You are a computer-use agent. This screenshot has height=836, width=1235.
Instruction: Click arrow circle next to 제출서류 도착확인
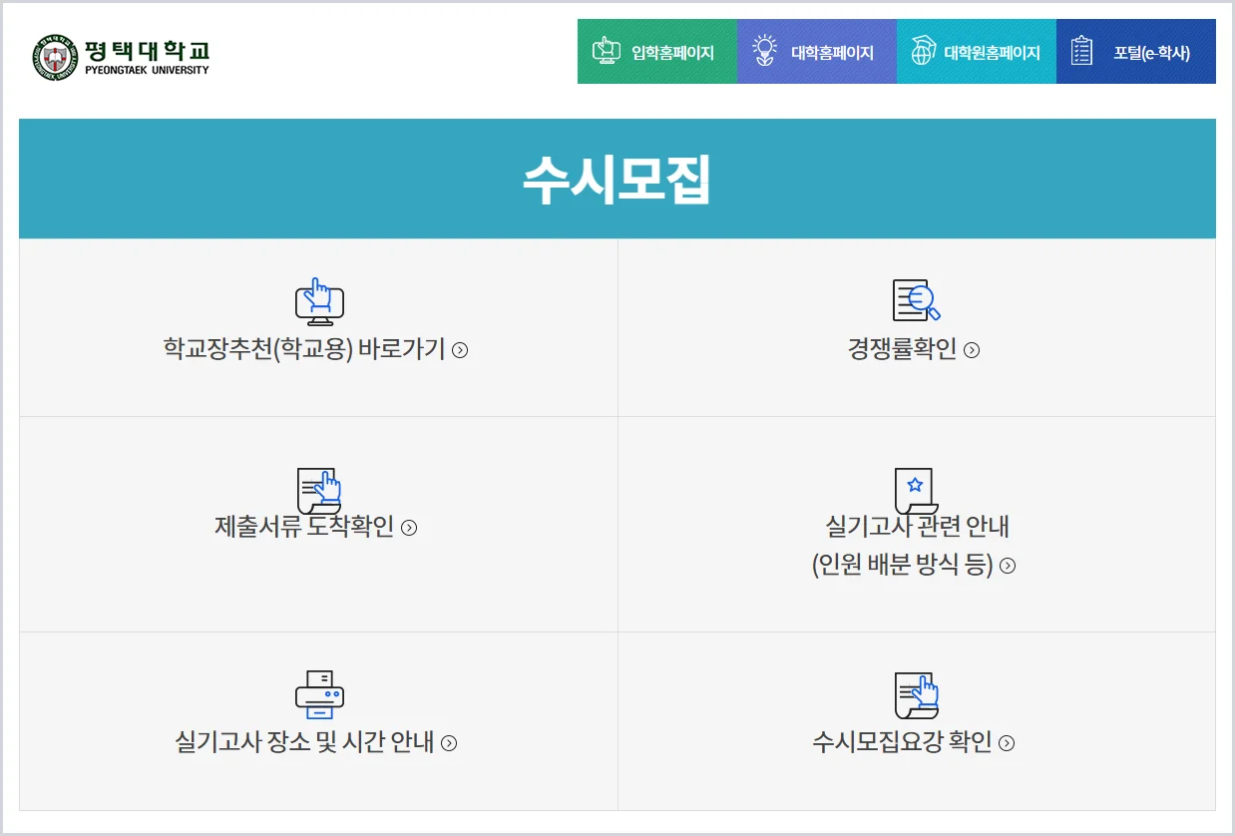pos(409,528)
